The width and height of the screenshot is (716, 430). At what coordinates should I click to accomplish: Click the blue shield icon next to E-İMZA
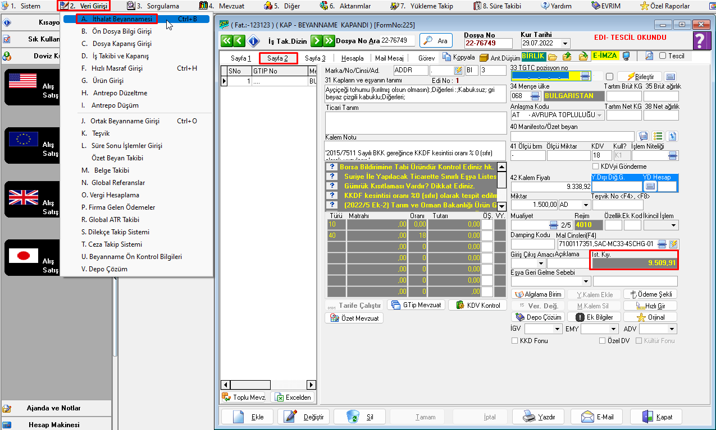(626, 57)
